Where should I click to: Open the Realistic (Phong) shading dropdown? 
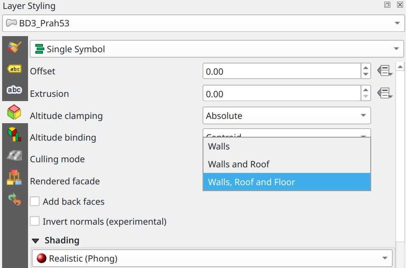tap(212, 258)
